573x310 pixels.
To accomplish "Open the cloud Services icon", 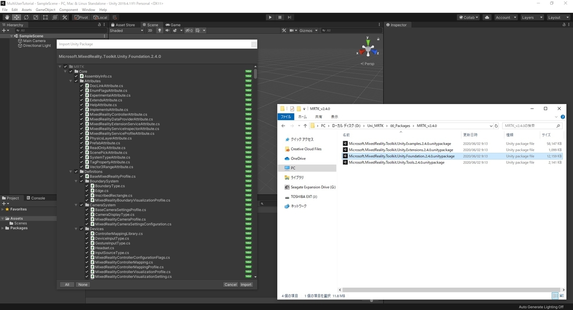I will pyautogui.click(x=487, y=17).
